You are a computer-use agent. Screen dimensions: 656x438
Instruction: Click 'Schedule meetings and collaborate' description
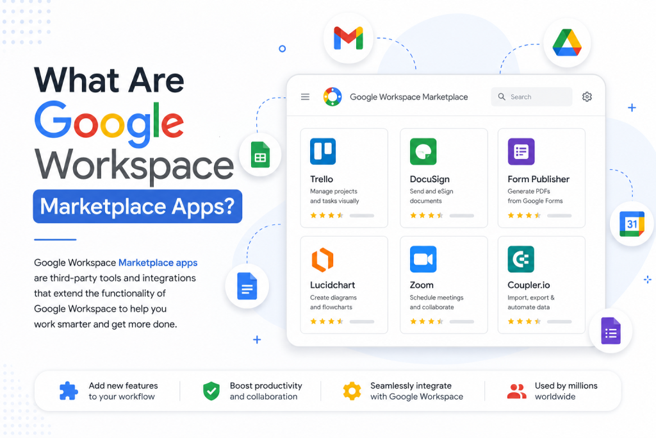coord(436,302)
